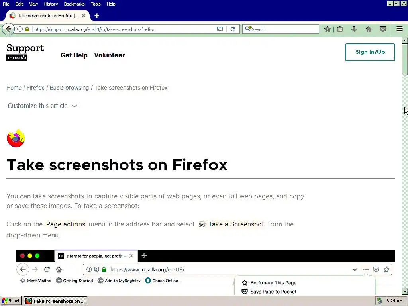Click the Firefox logo above article title

pos(16,138)
